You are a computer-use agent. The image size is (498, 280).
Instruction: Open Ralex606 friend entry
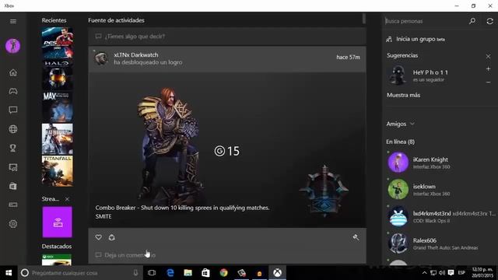[x=440, y=243]
